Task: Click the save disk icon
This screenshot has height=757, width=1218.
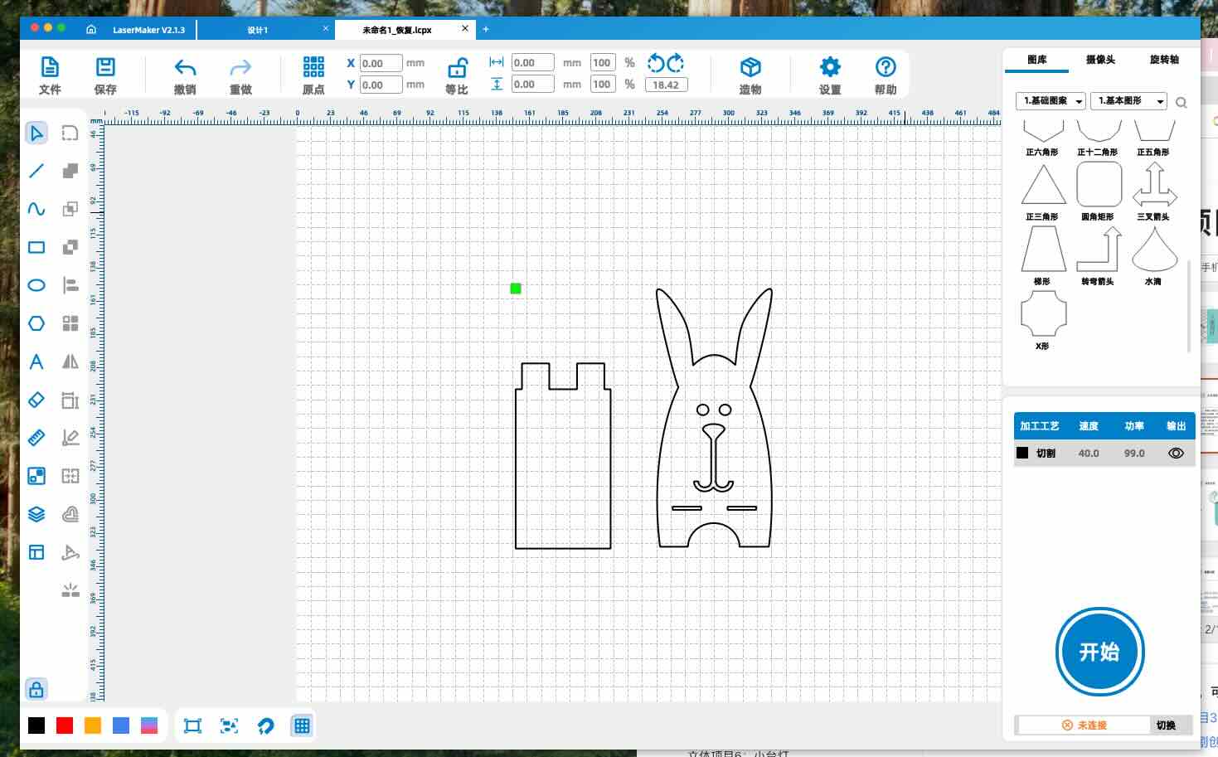Action: (x=105, y=68)
